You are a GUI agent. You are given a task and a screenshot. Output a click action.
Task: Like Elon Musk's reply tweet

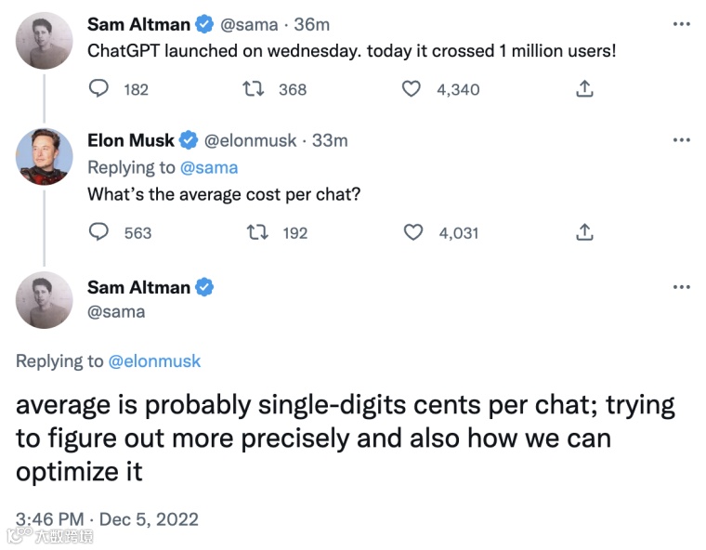point(413,232)
